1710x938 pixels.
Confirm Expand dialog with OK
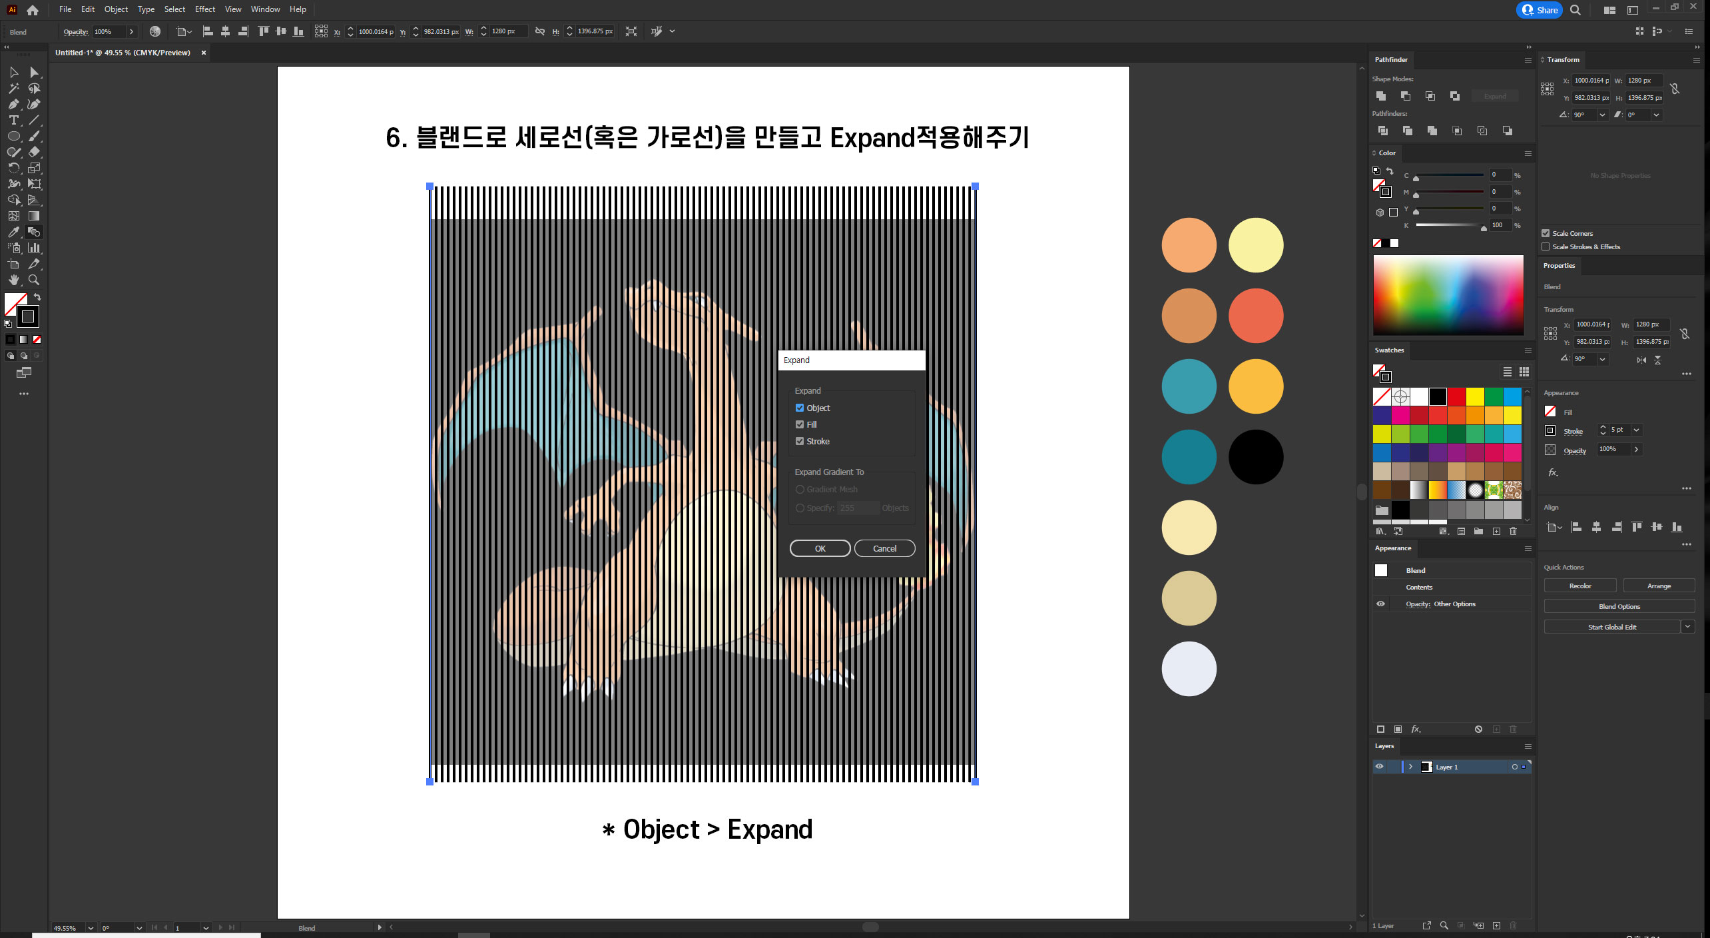click(x=820, y=548)
